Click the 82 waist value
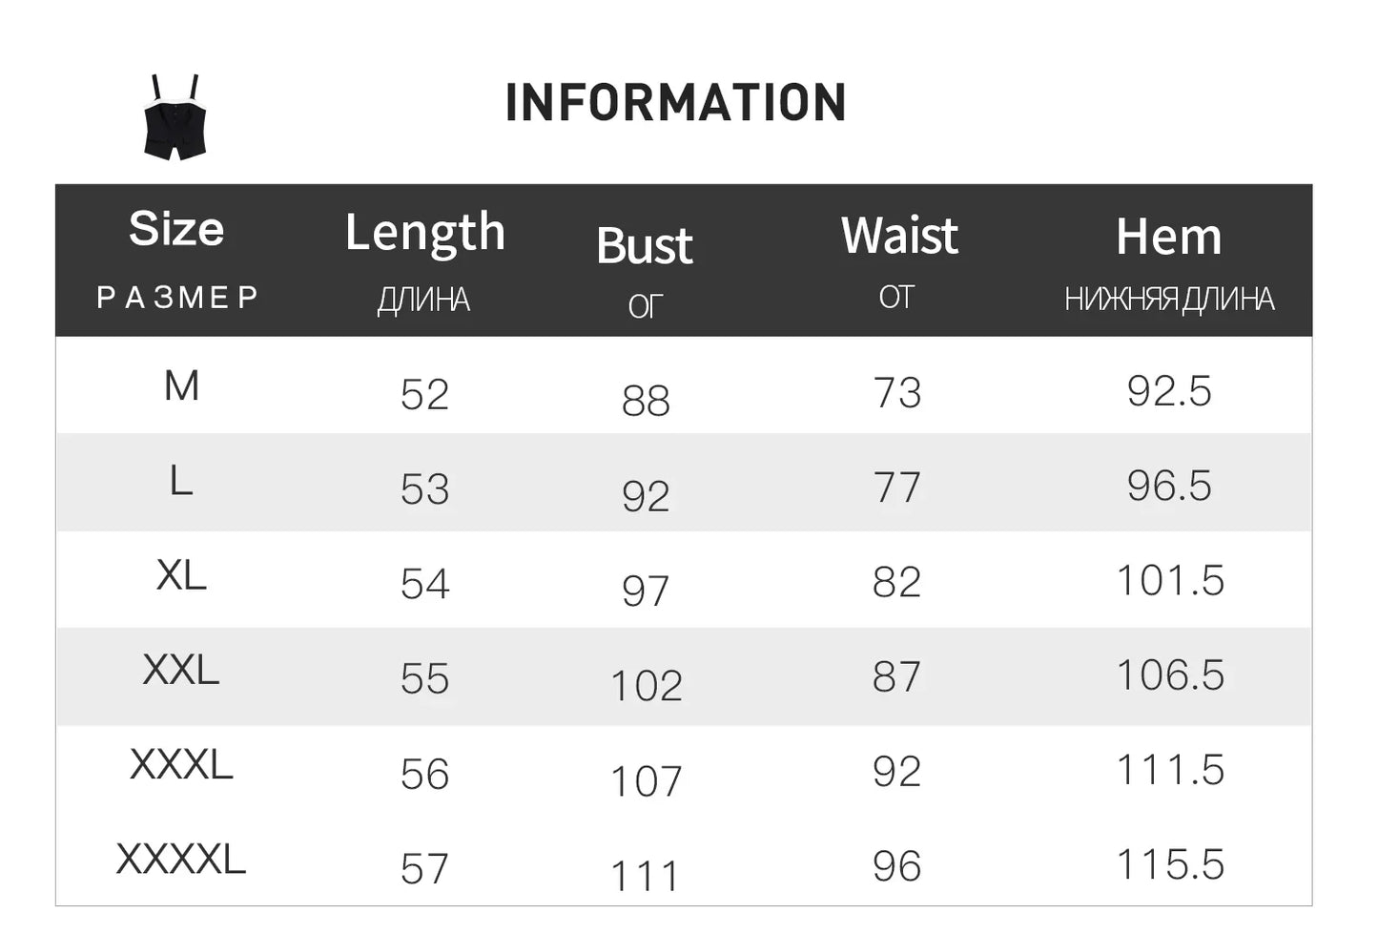Screen dimensions: 1378x934 coord(897,582)
